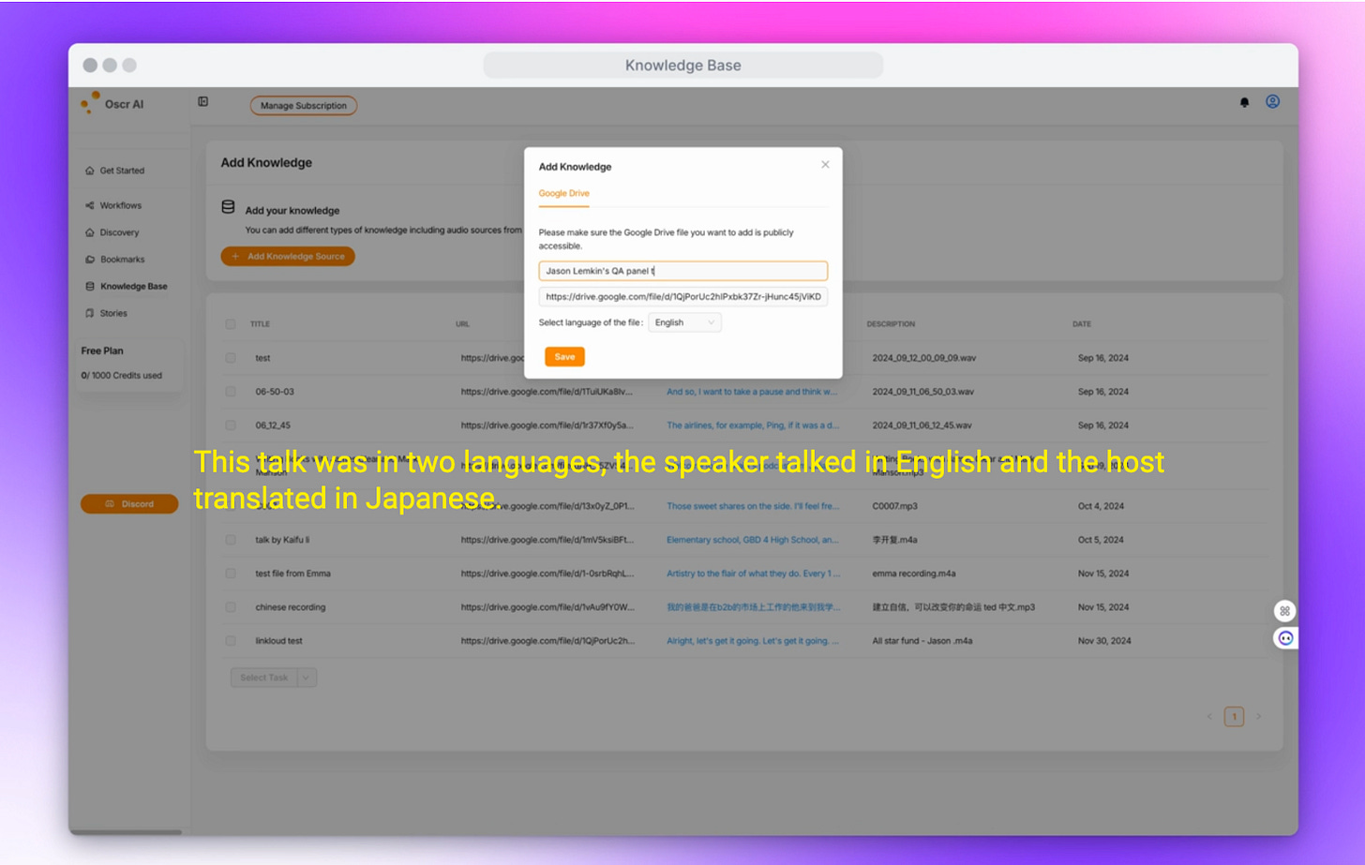Click the Add Knowledge Source button

tap(288, 256)
